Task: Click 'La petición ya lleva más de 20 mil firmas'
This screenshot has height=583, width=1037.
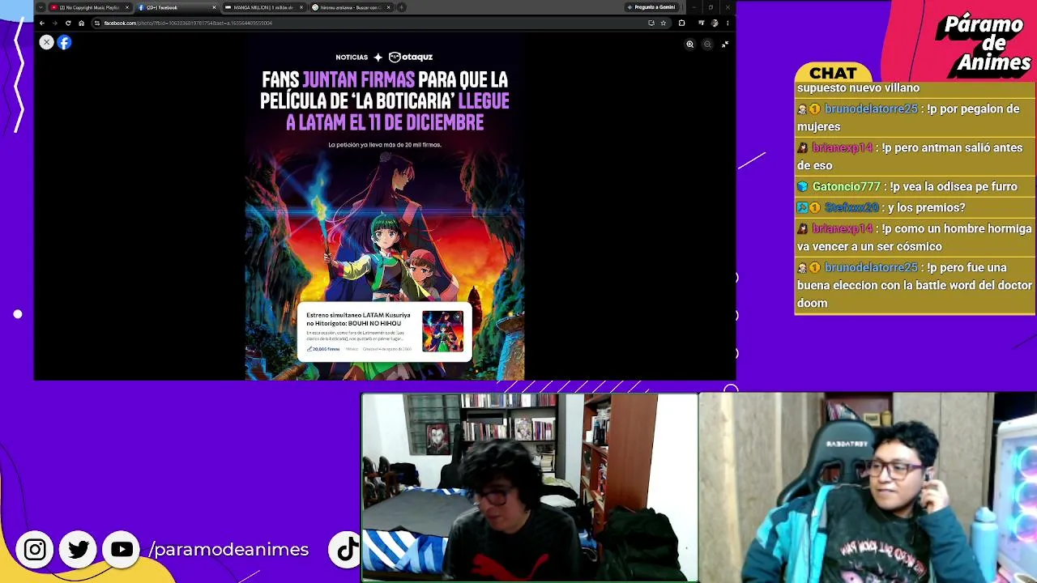Action: coord(385,145)
